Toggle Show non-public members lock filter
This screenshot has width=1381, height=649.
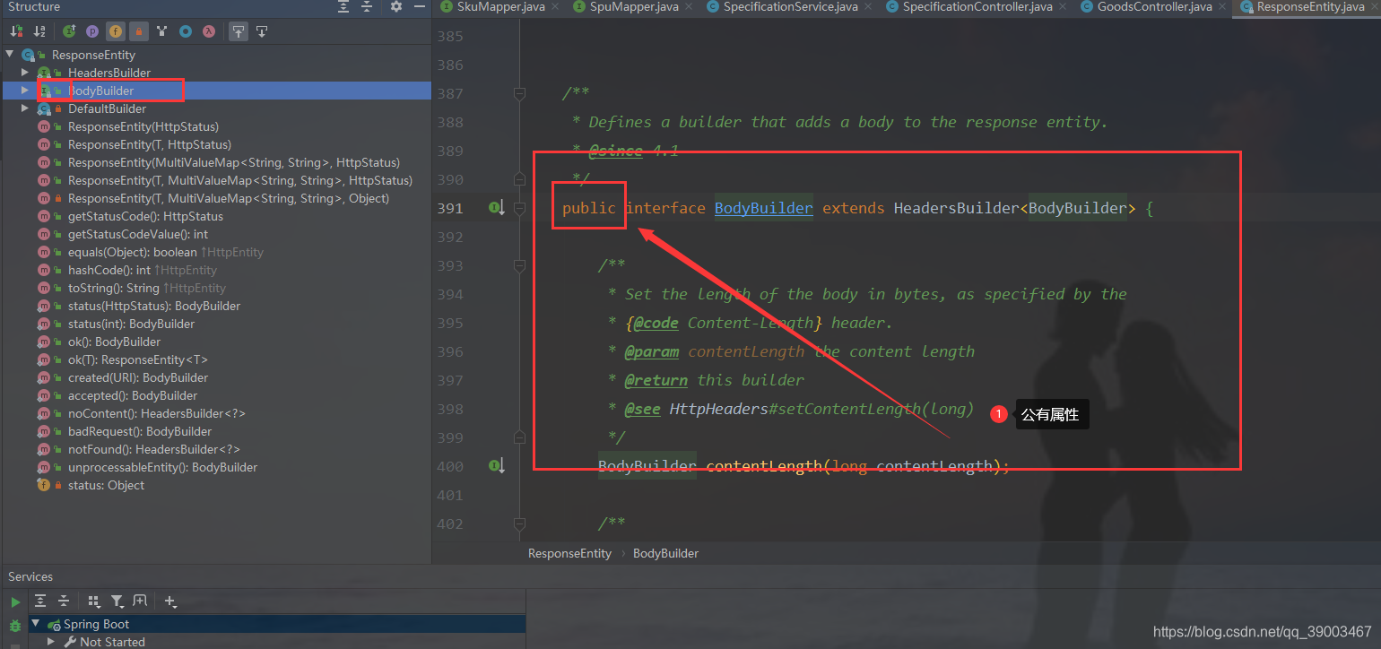[138, 31]
